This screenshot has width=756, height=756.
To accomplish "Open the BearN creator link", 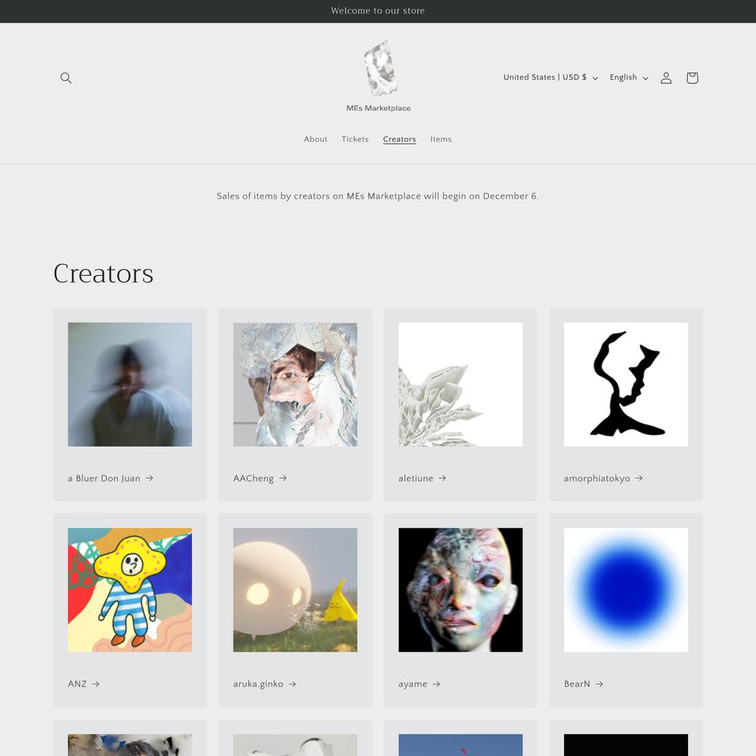I will coord(584,683).
